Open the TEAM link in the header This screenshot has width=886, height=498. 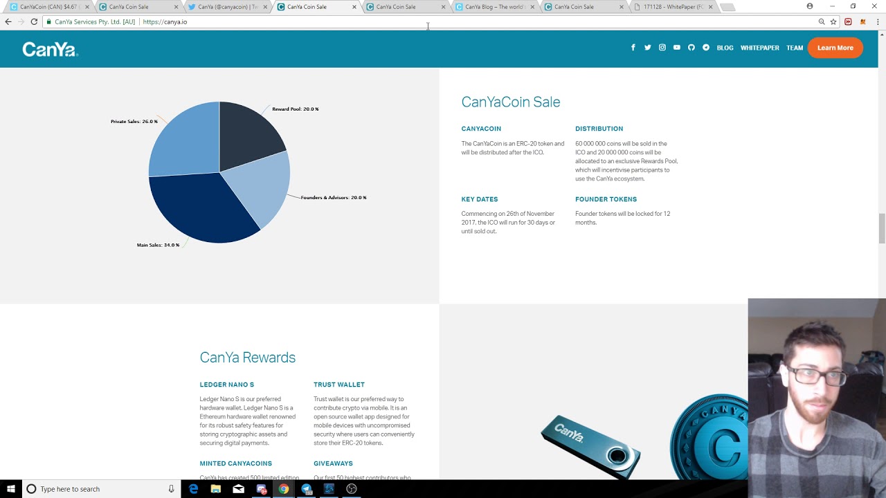coord(795,48)
